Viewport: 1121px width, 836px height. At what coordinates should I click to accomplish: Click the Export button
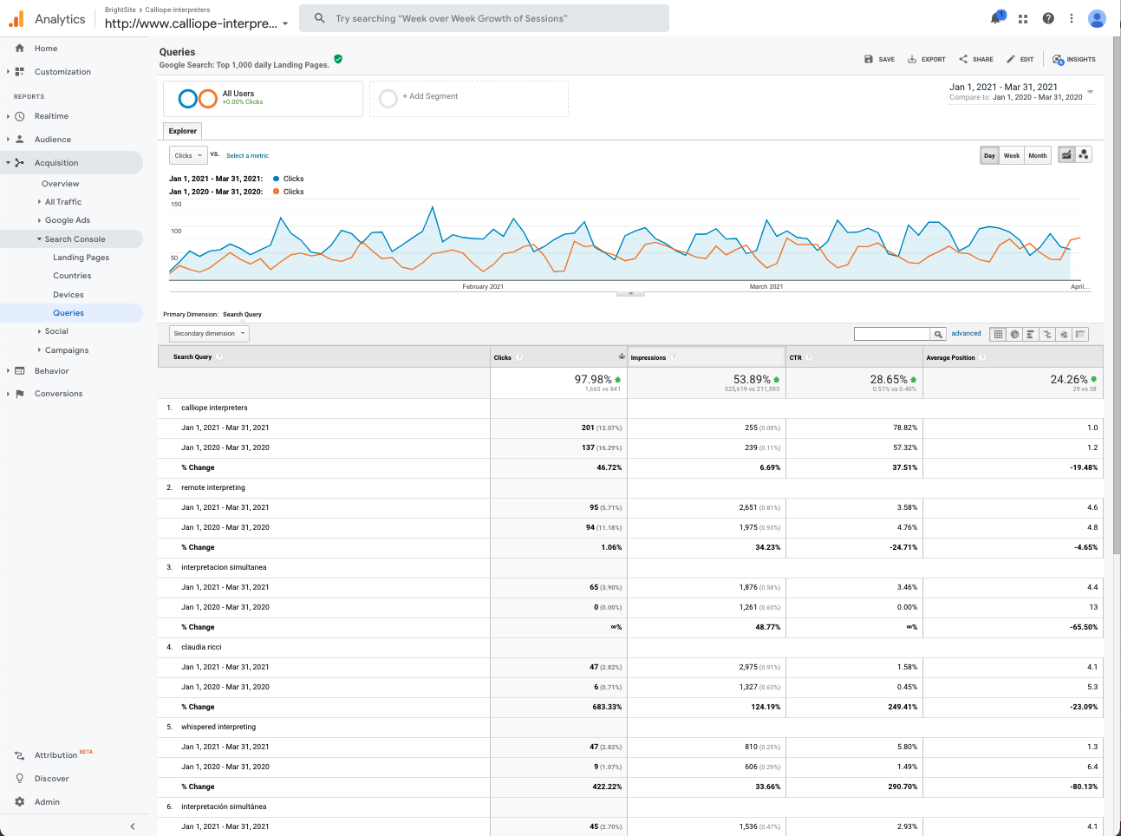926,59
